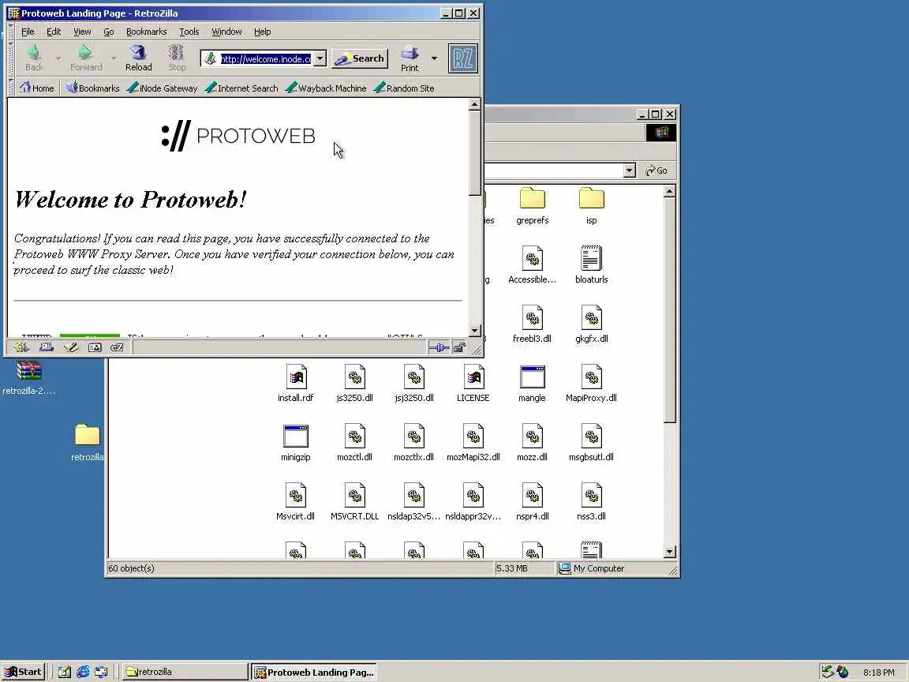Select the minigzip application file
Viewport: 909px width, 682px height.
tap(296, 442)
